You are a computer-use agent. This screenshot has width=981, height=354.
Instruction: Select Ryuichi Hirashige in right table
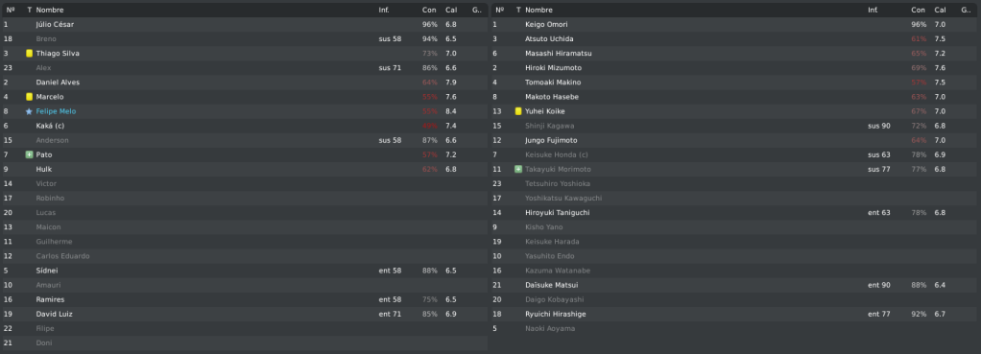pos(735,314)
